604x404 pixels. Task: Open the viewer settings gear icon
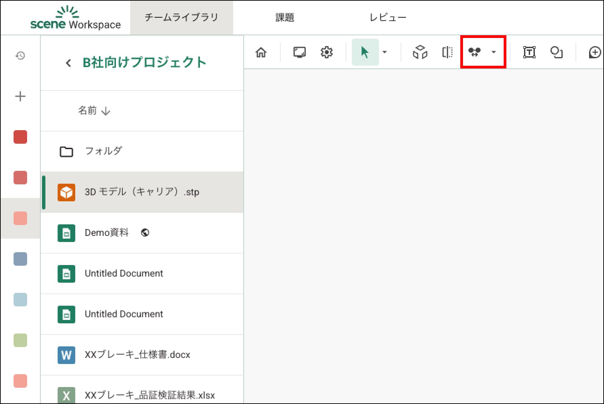326,52
